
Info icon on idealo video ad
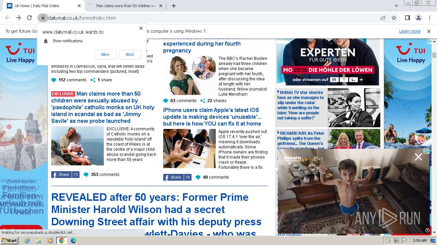pyautogui.click(x=427, y=230)
